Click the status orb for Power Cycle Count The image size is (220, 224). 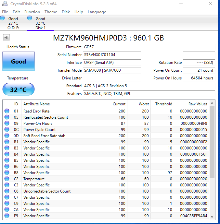pos(7,129)
